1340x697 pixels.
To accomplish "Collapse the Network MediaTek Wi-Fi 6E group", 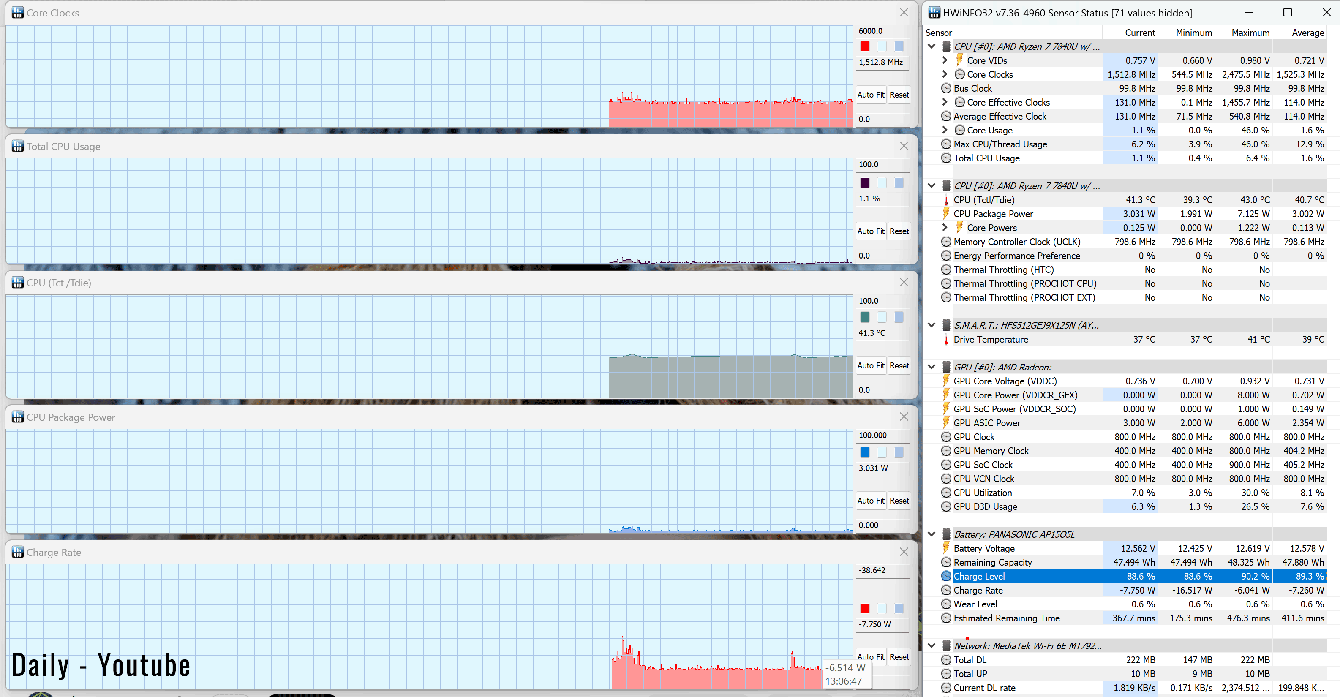I will click(x=931, y=645).
